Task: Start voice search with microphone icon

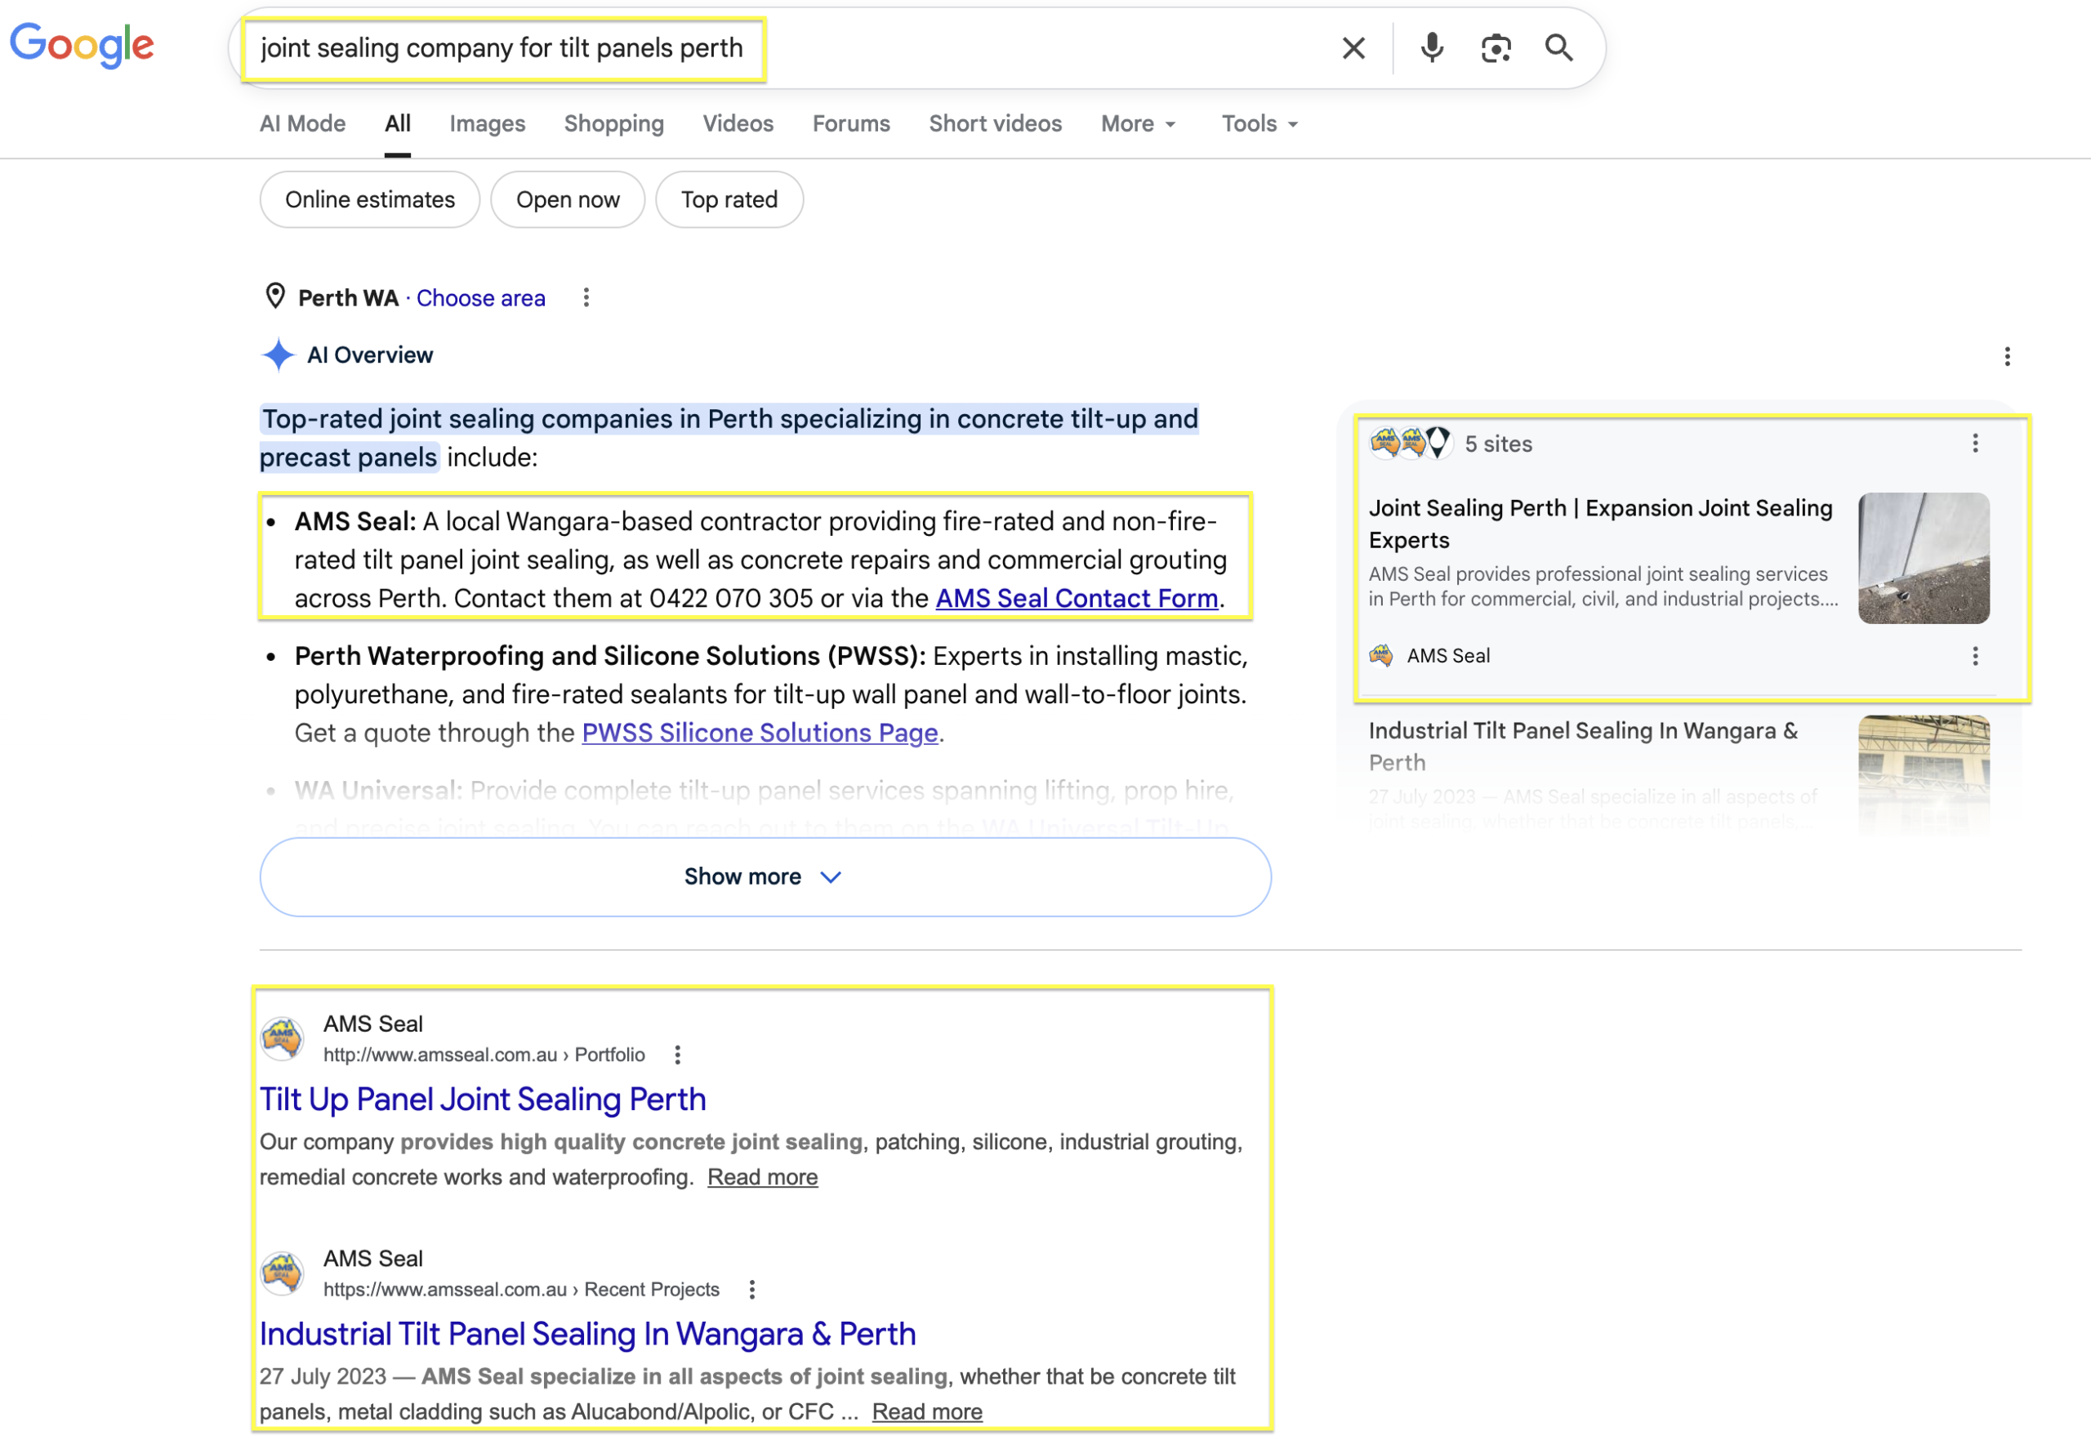Action: (1432, 48)
